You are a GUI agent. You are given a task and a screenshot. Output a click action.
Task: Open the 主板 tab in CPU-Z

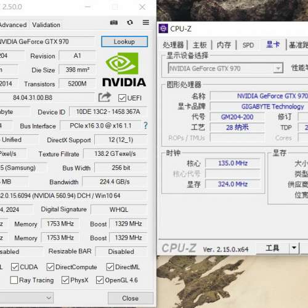(200, 45)
